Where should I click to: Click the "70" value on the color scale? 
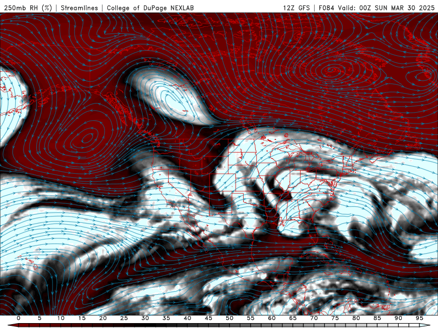click(x=314, y=318)
